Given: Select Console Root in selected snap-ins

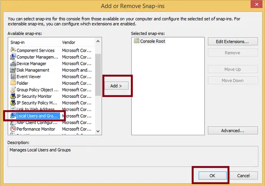Looking at the screenshot, I should click(x=150, y=41).
